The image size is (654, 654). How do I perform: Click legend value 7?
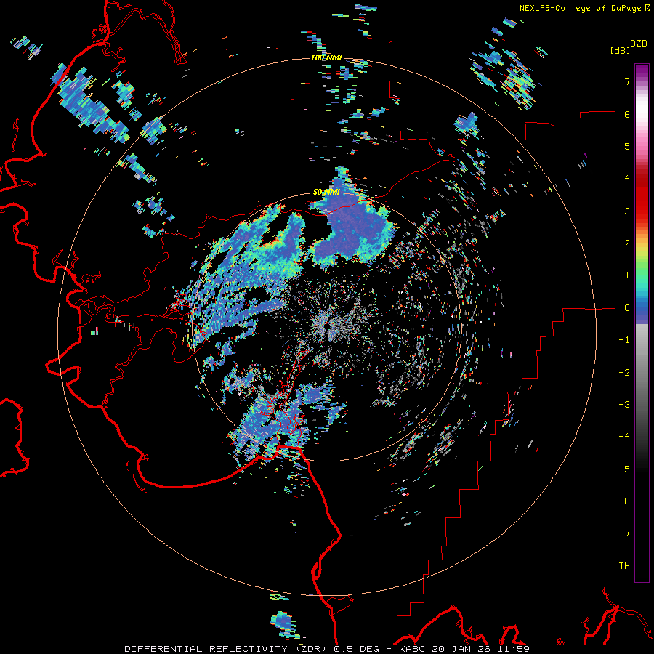pos(627,81)
